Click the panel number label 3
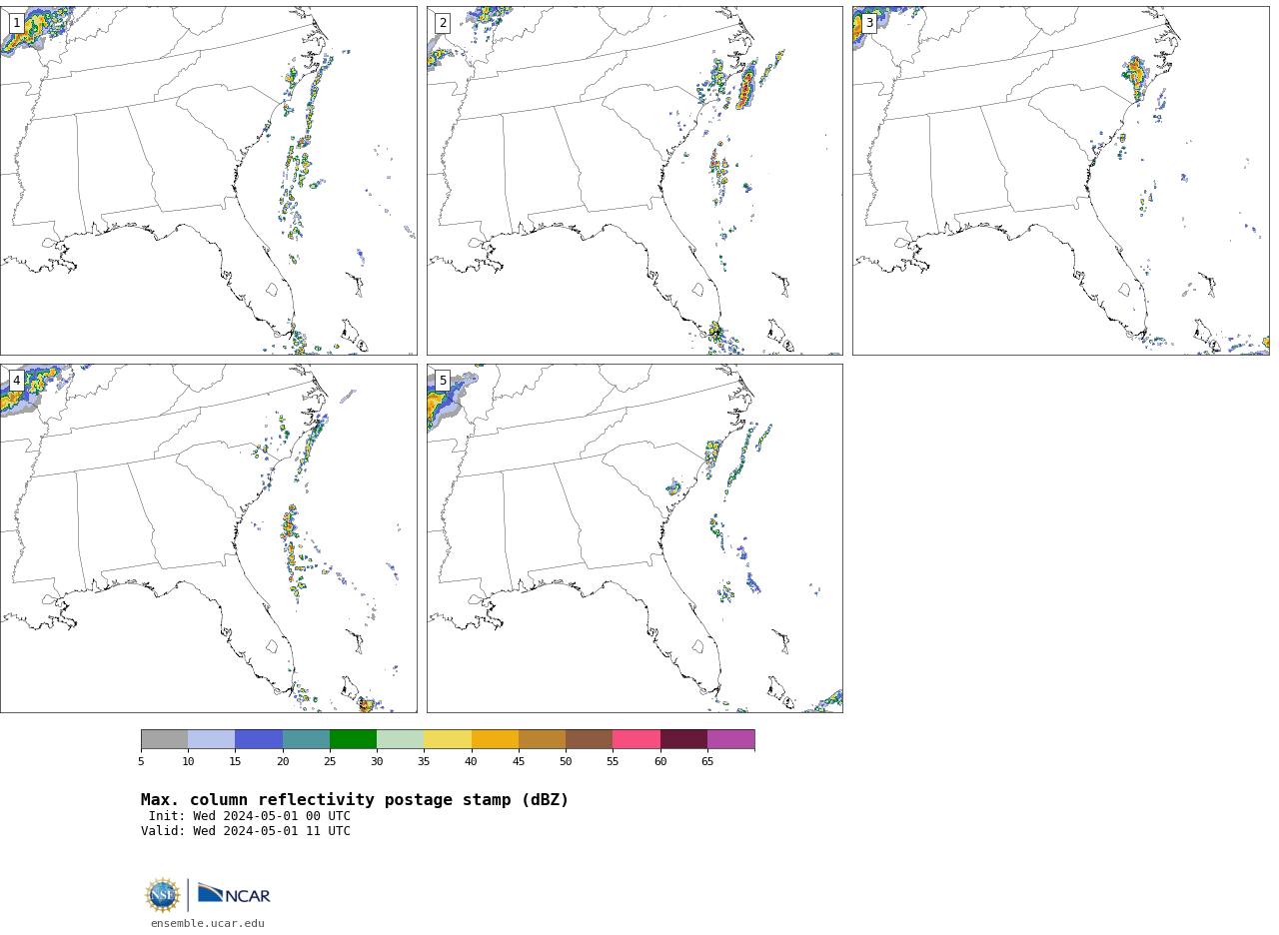Image resolution: width=1279 pixels, height=935 pixels. (x=869, y=23)
